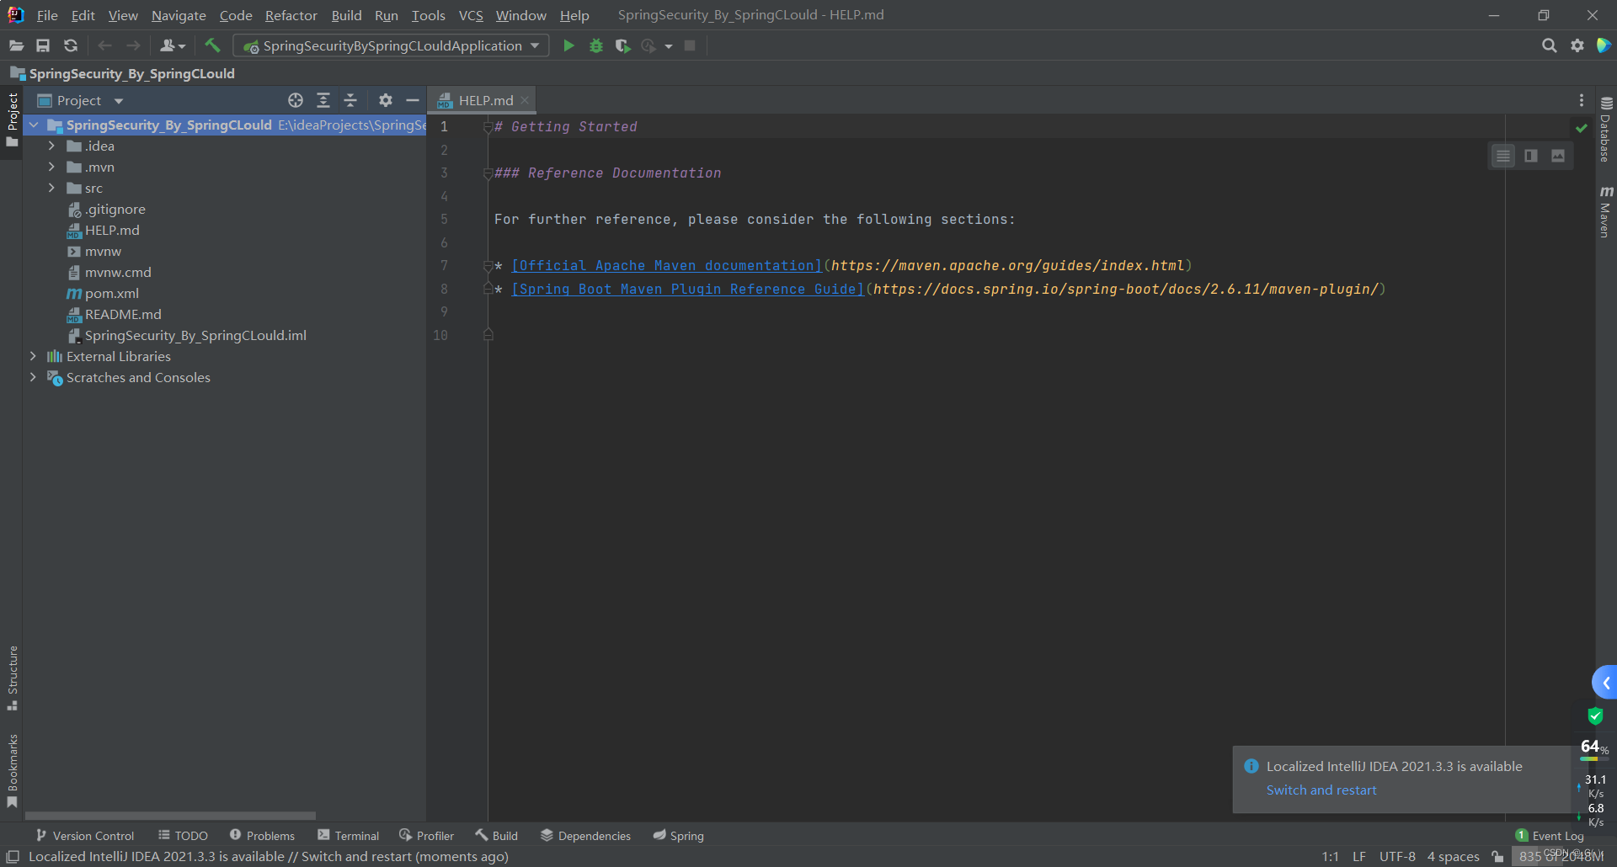Image resolution: width=1617 pixels, height=867 pixels.
Task: Open the Dependencies tool tab
Action: point(585,835)
